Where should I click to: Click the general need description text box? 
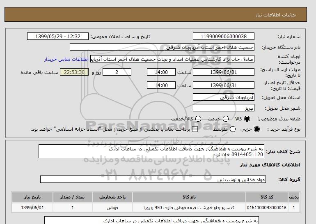(x=151, y=151)
